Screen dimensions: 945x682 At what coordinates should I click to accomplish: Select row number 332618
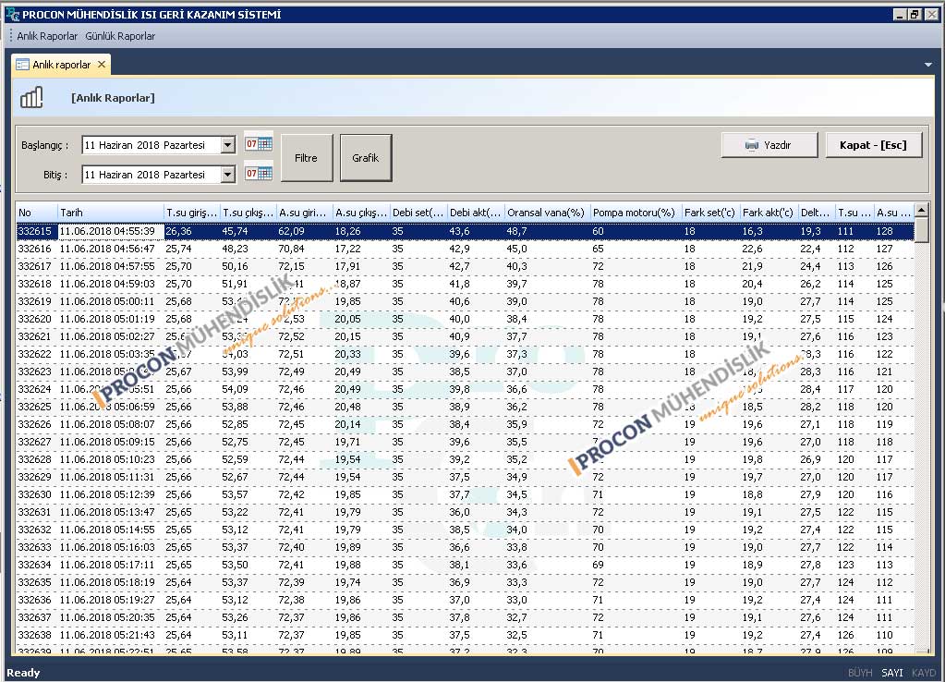point(34,284)
